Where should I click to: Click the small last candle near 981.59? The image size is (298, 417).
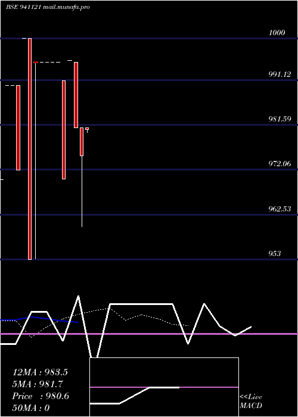(87, 129)
